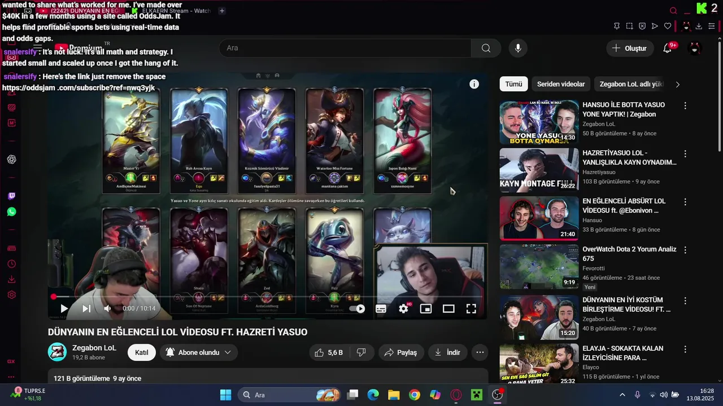This screenshot has width=723, height=406.
Task: Open File Explorer from the taskbar
Action: point(394,395)
